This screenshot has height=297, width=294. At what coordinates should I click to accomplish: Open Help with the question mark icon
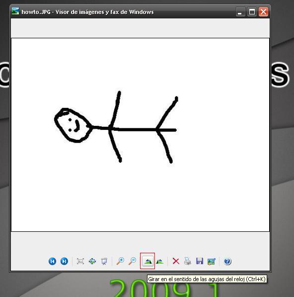[227, 261]
